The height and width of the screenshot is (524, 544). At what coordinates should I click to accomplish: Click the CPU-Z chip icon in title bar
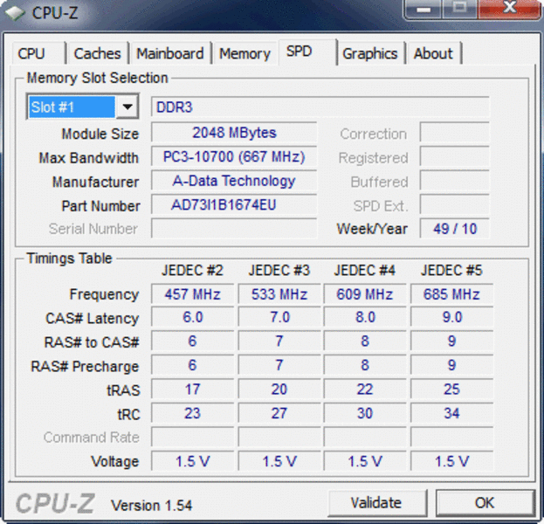click(x=15, y=13)
